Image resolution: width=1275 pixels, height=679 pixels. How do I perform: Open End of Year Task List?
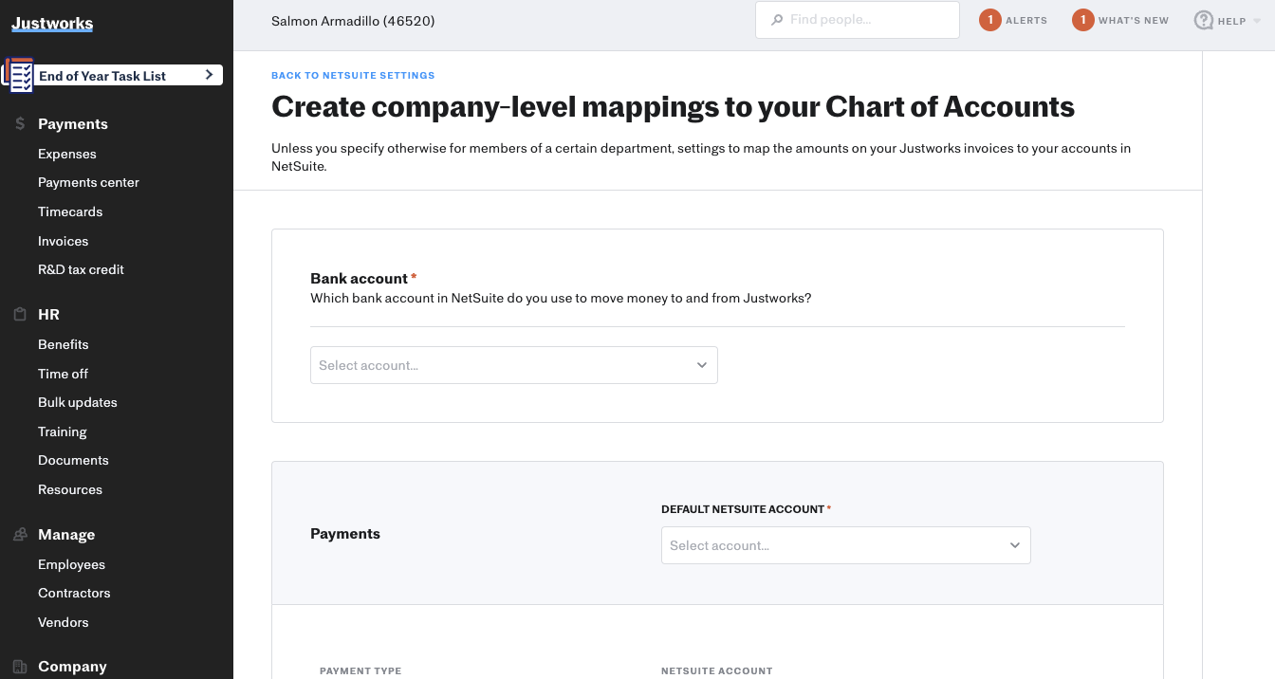point(114,76)
